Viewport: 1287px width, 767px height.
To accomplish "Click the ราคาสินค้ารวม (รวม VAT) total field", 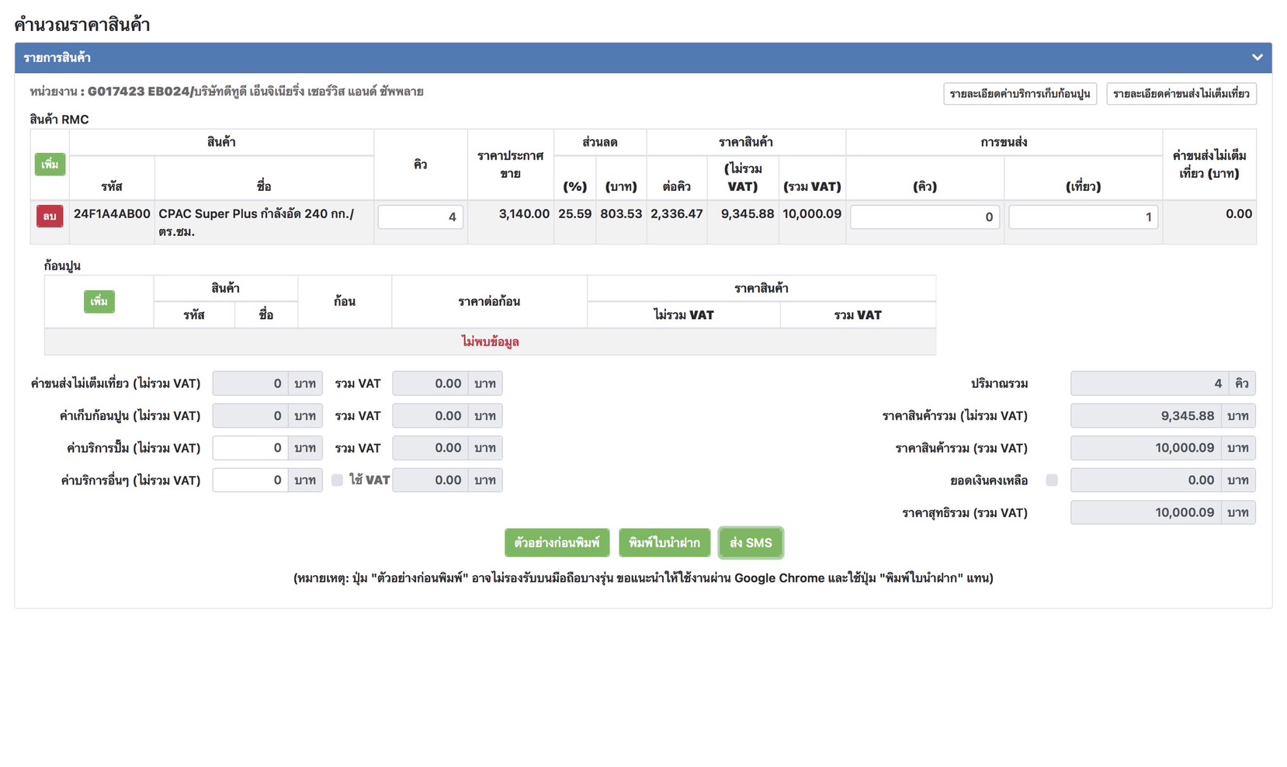I will pos(1146,448).
